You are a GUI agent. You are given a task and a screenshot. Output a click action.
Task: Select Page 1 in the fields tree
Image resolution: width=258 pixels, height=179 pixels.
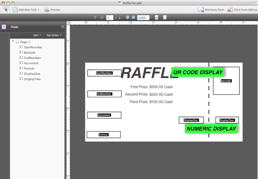pos(23,42)
